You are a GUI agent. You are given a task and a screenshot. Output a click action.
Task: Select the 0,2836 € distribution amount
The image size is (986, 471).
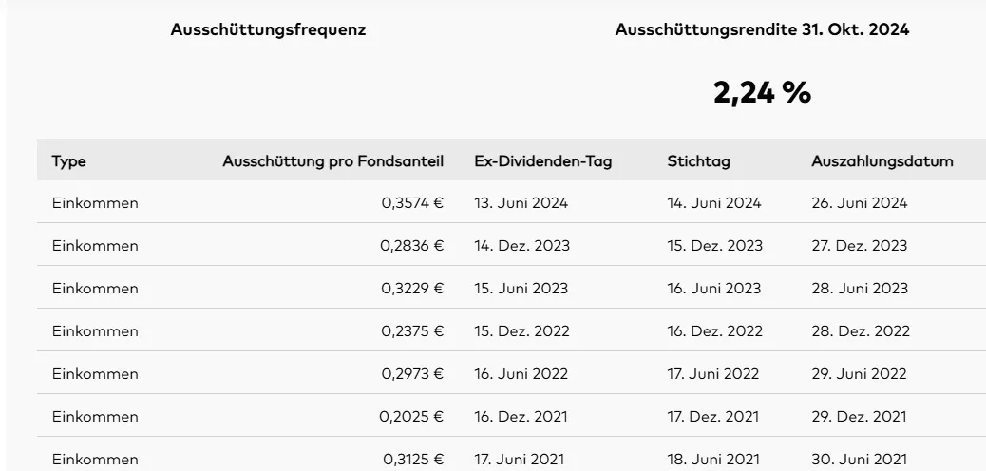(x=412, y=246)
